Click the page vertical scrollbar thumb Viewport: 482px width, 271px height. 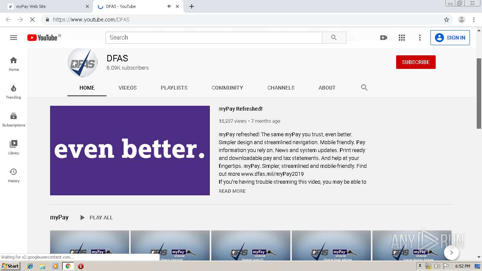pyautogui.click(x=479, y=93)
